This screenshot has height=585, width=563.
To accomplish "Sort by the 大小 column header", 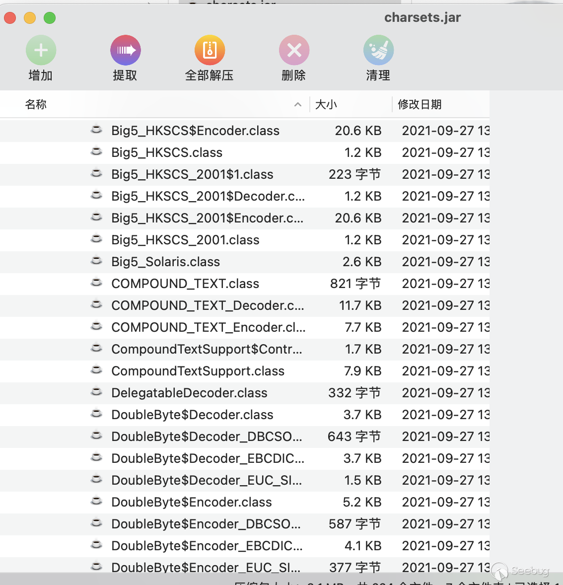I will [326, 104].
